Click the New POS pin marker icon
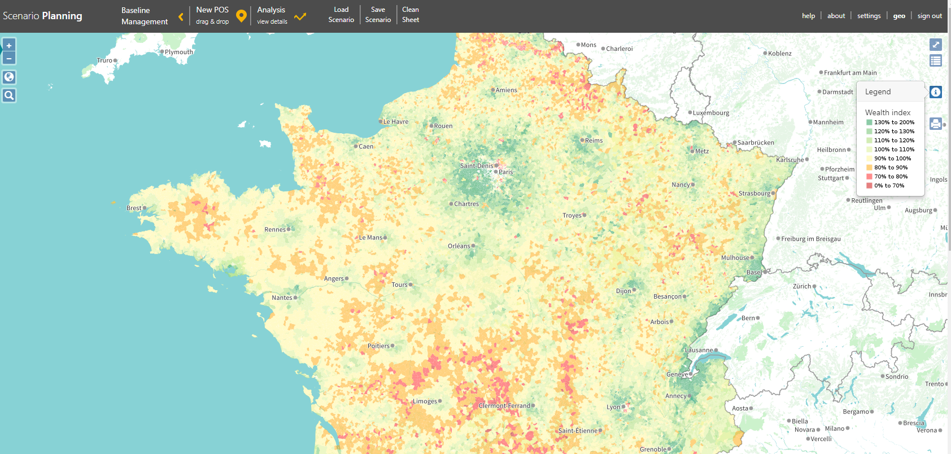The height and width of the screenshot is (454, 951). 241,16
